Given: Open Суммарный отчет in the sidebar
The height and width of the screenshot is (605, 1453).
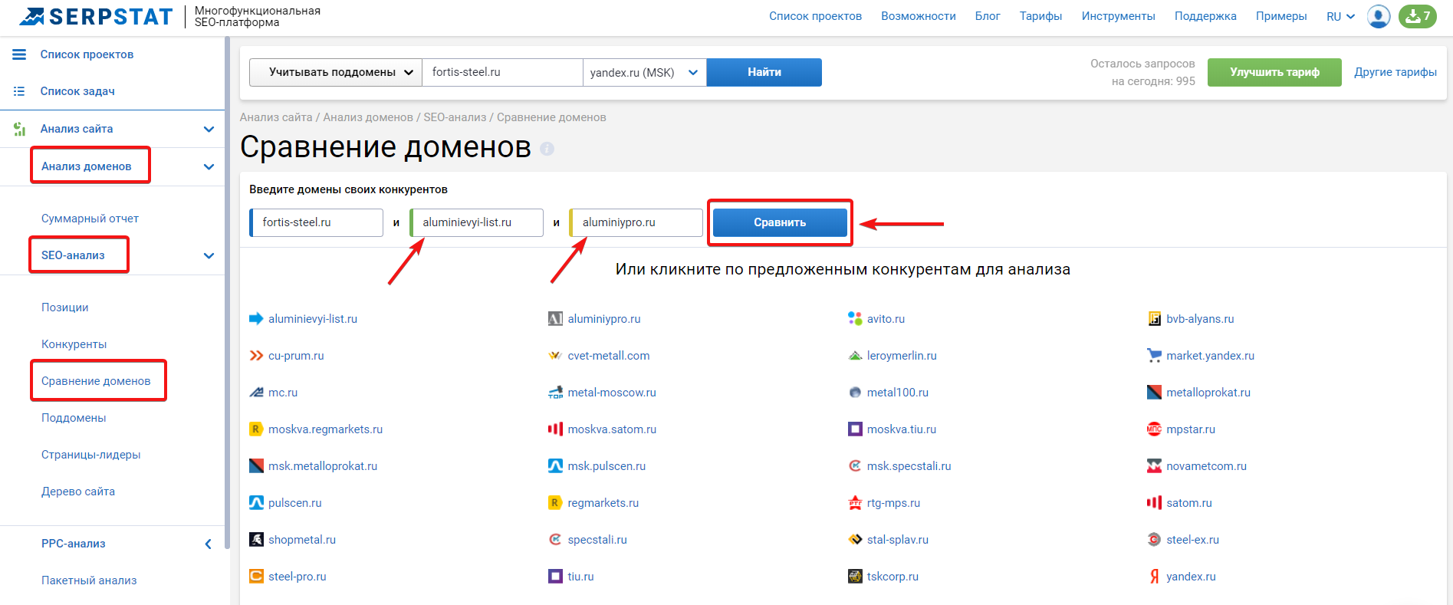Looking at the screenshot, I should [90, 219].
